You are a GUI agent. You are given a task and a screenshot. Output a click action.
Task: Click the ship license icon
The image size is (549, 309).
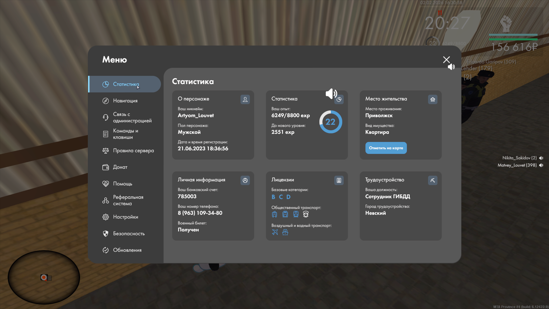285,232
